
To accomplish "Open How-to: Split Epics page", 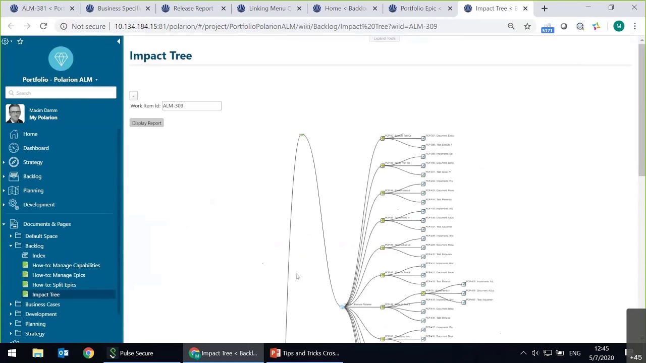I will coord(55,285).
